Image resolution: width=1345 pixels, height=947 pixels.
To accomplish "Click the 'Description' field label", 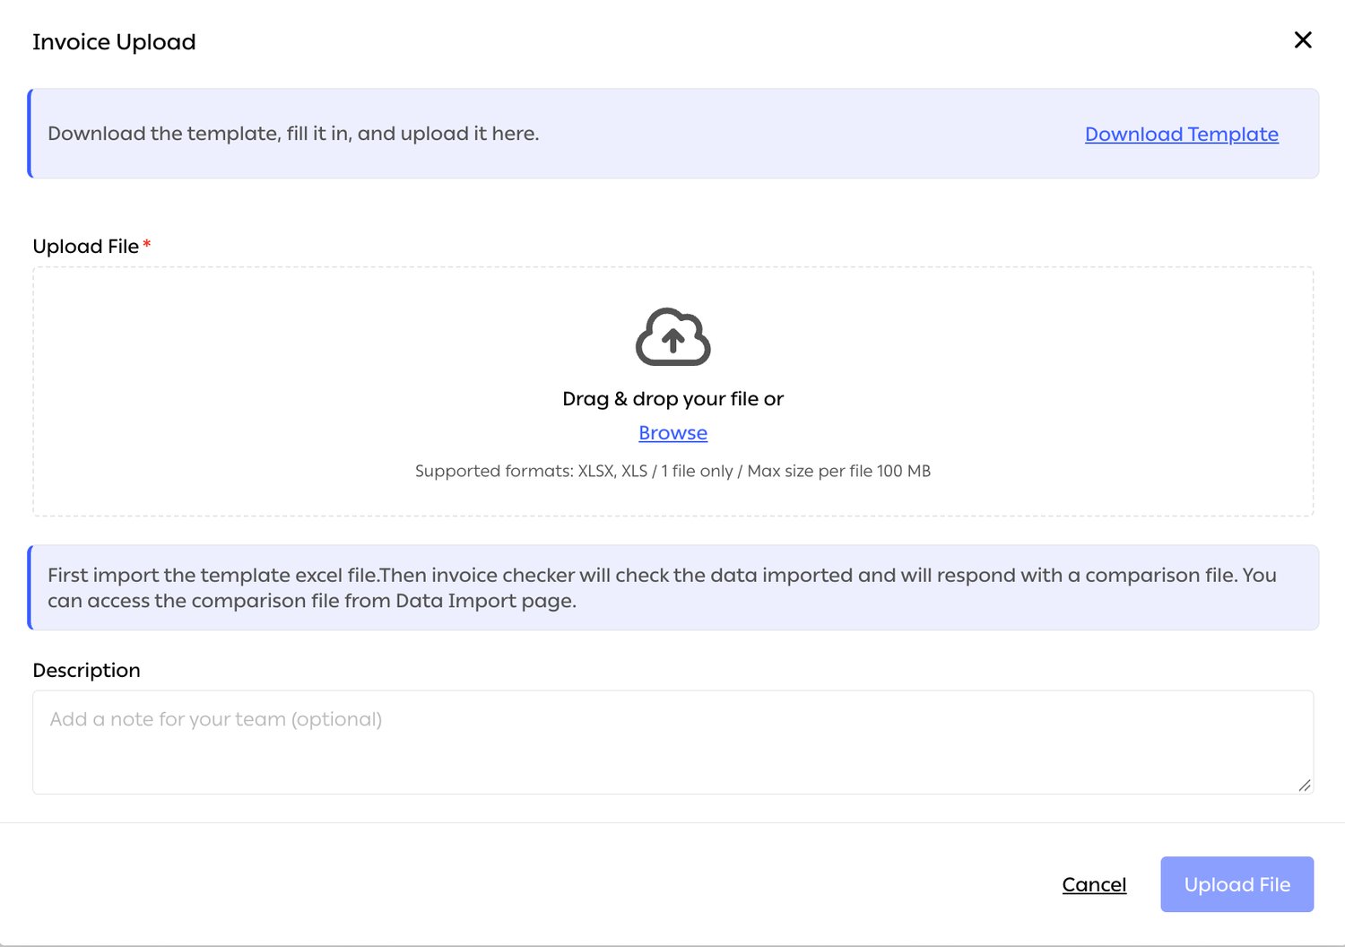I will [86, 671].
